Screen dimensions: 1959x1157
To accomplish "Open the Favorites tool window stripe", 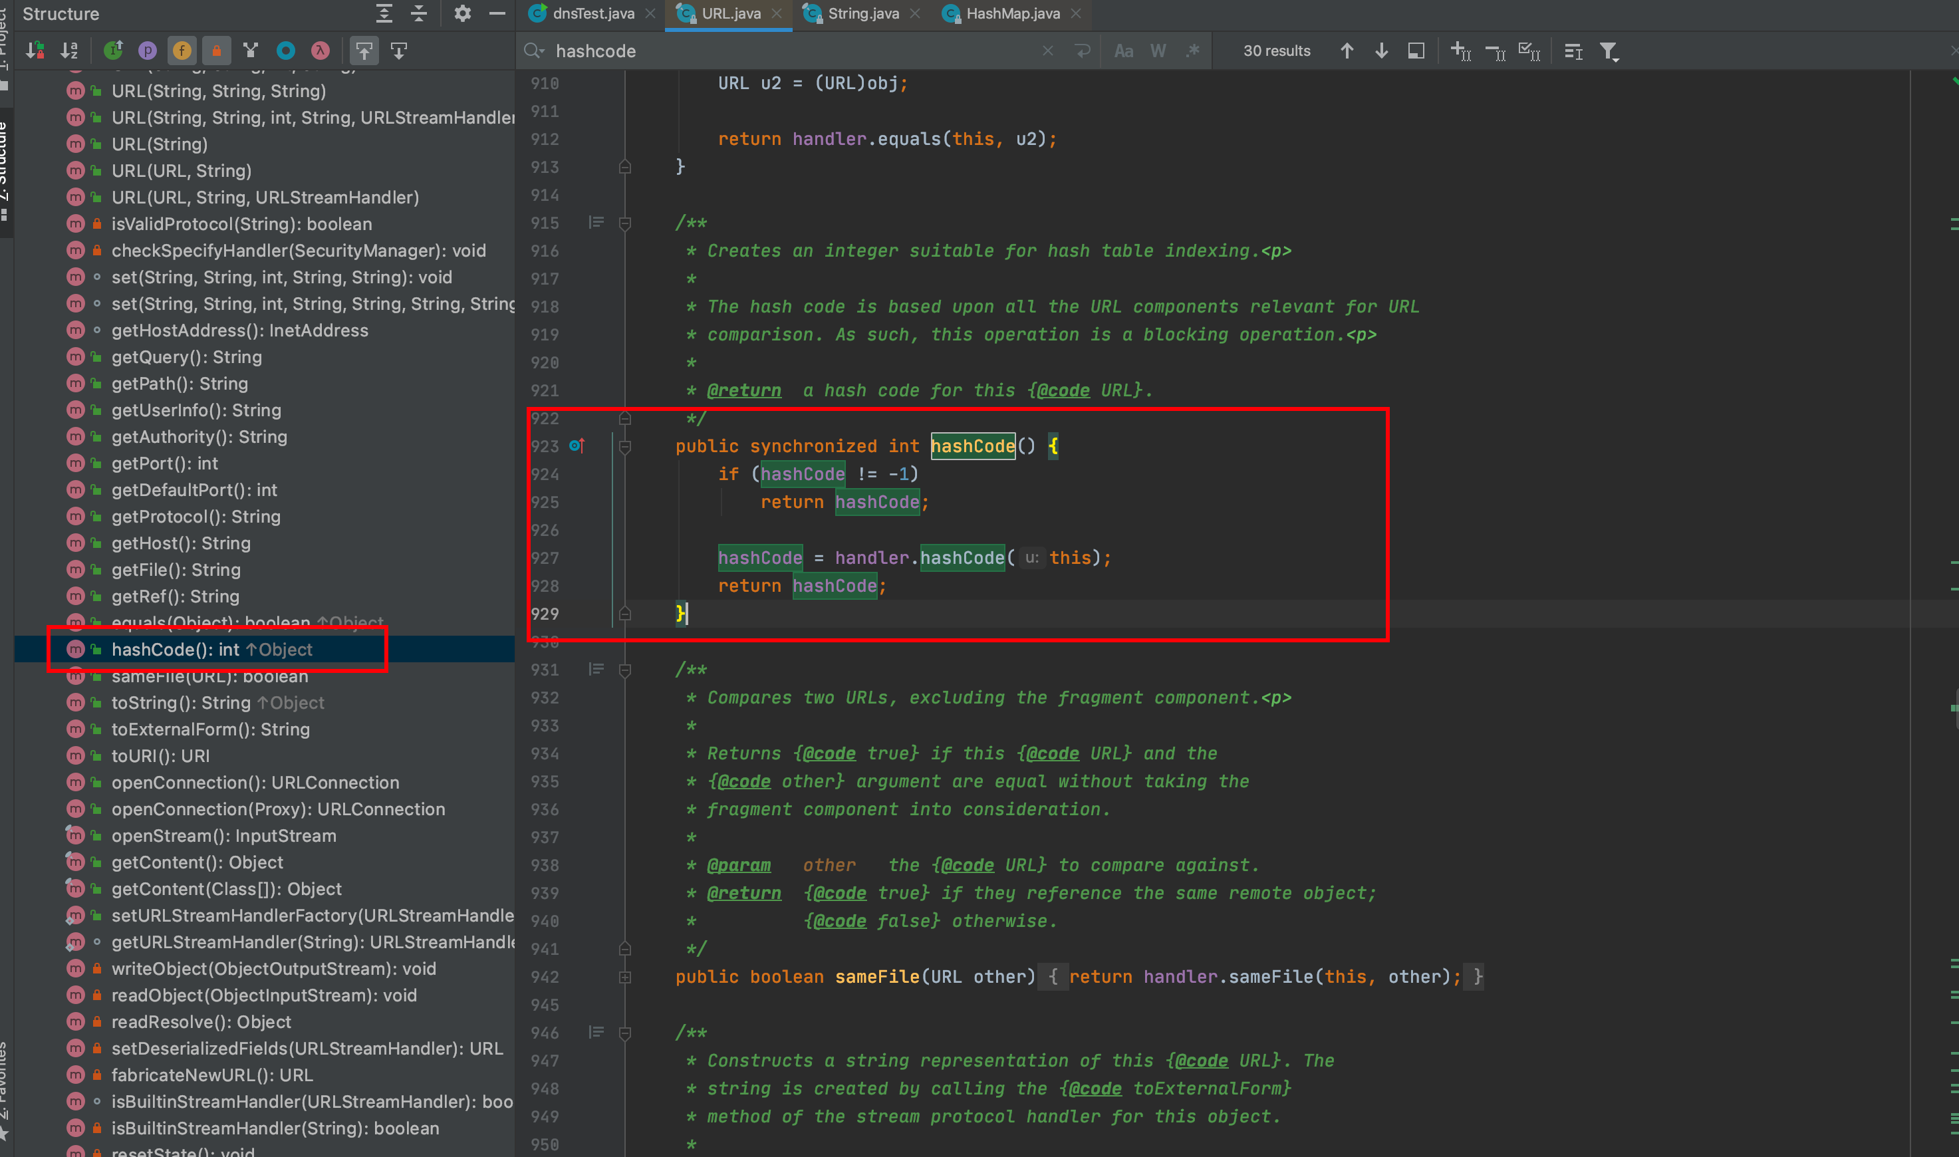I will pos(5,1092).
